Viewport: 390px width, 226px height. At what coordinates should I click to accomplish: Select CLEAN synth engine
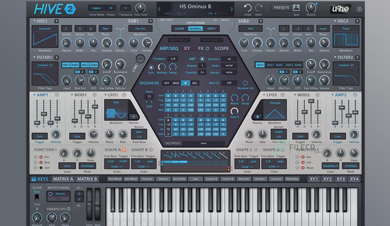point(179,28)
